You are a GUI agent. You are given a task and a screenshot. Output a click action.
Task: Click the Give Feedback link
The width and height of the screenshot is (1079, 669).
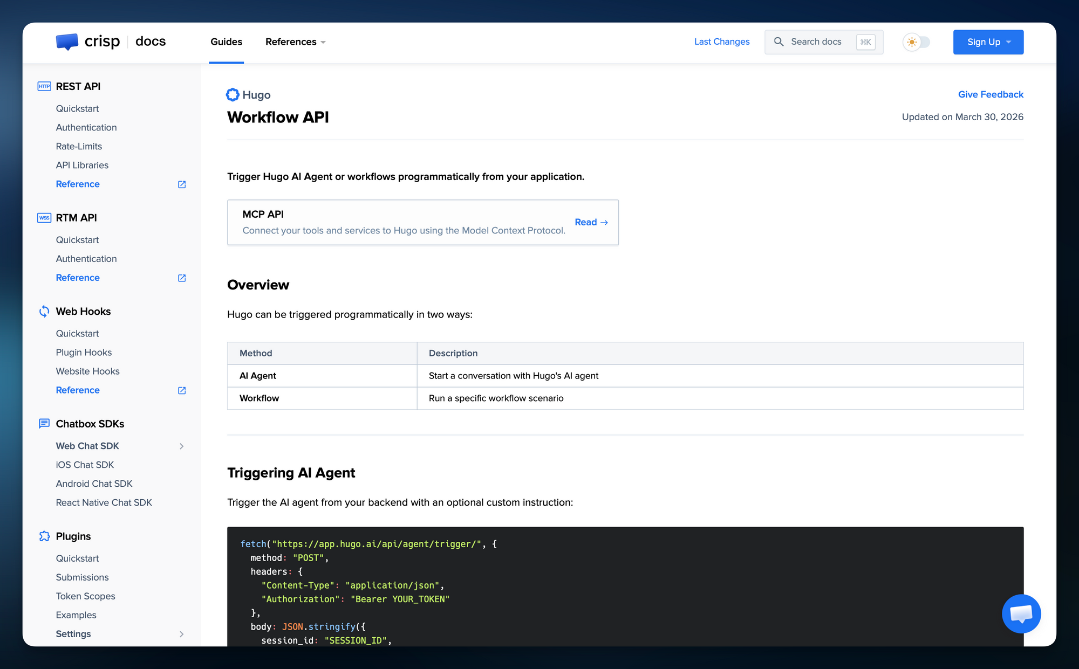click(991, 94)
